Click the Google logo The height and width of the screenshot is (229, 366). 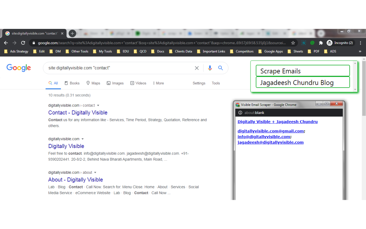[x=19, y=68]
